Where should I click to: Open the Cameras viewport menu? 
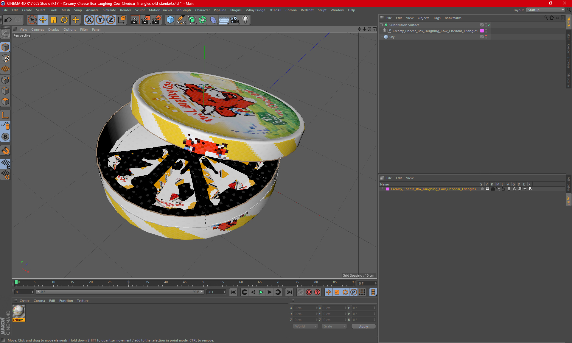tap(38, 29)
